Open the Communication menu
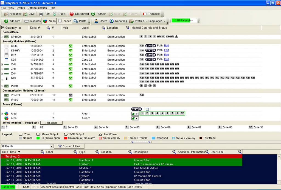The image size is (281, 190). click(x=37, y=8)
